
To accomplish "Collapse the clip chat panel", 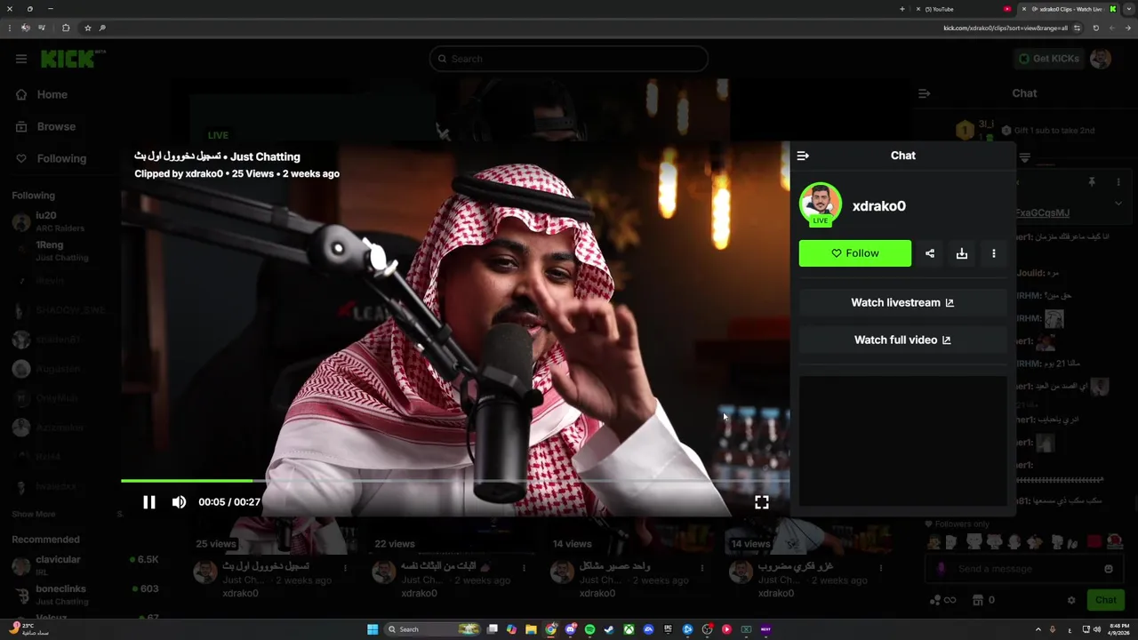I will click(803, 156).
